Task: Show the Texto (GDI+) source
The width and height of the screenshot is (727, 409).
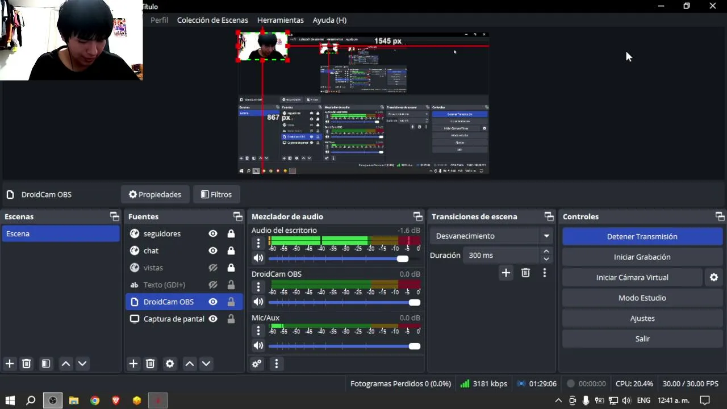Action: click(x=213, y=285)
